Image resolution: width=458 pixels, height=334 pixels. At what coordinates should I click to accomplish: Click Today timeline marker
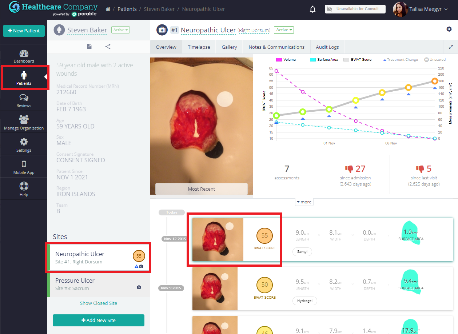[172, 212]
